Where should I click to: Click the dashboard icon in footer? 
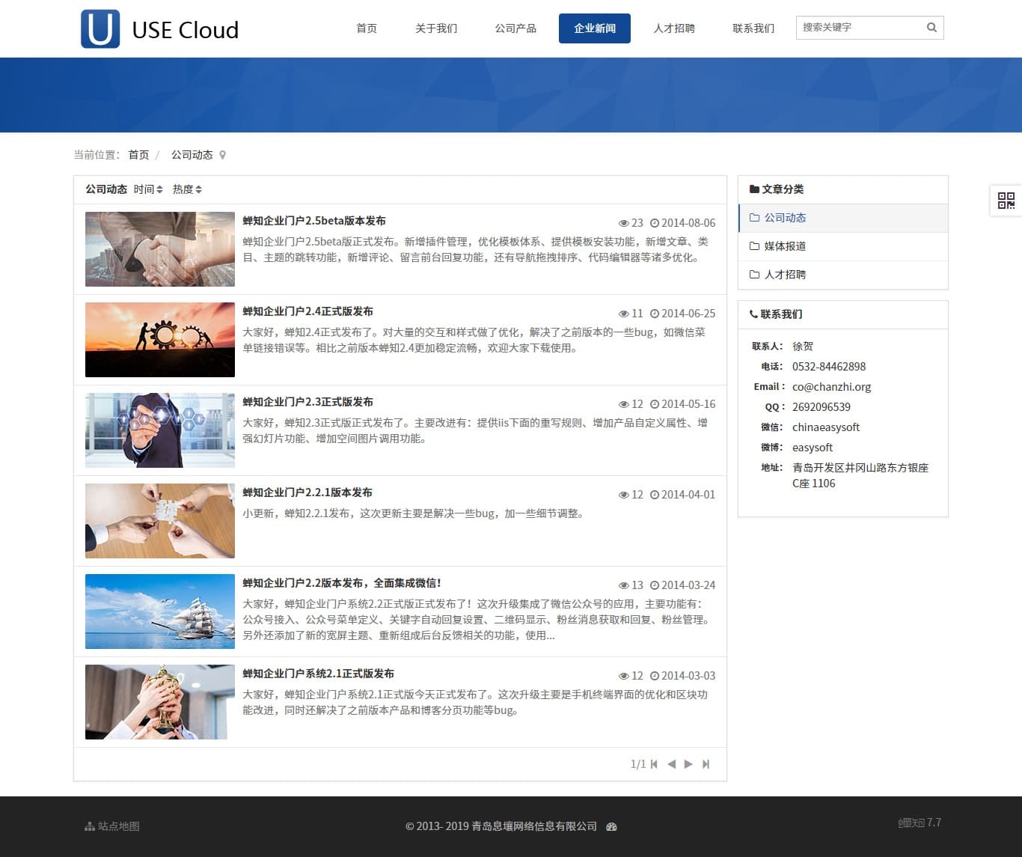(611, 827)
